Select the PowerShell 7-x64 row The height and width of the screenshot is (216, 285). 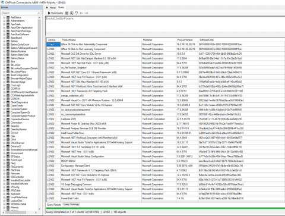click(x=166, y=198)
